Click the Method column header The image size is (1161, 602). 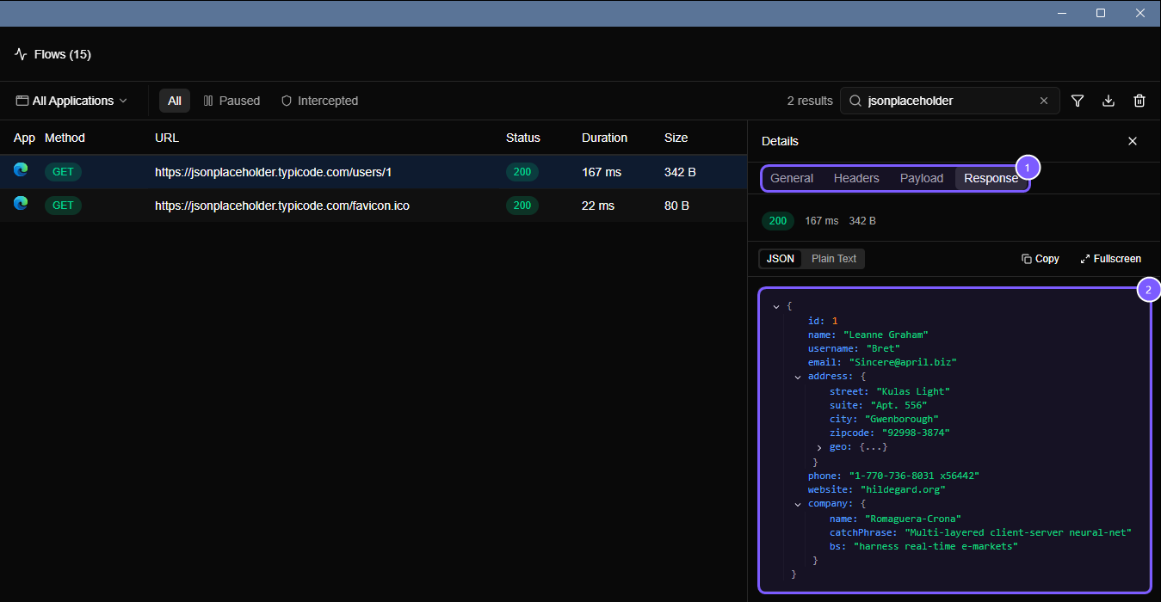(x=65, y=138)
